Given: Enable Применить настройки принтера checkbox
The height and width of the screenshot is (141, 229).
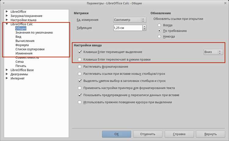Looking at the screenshot, I should pyautogui.click(x=80, y=88).
